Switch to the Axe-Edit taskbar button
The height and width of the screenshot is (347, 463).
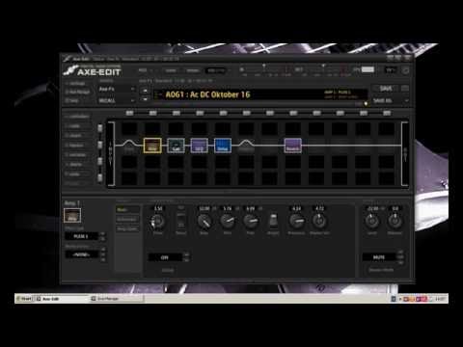pos(61,299)
